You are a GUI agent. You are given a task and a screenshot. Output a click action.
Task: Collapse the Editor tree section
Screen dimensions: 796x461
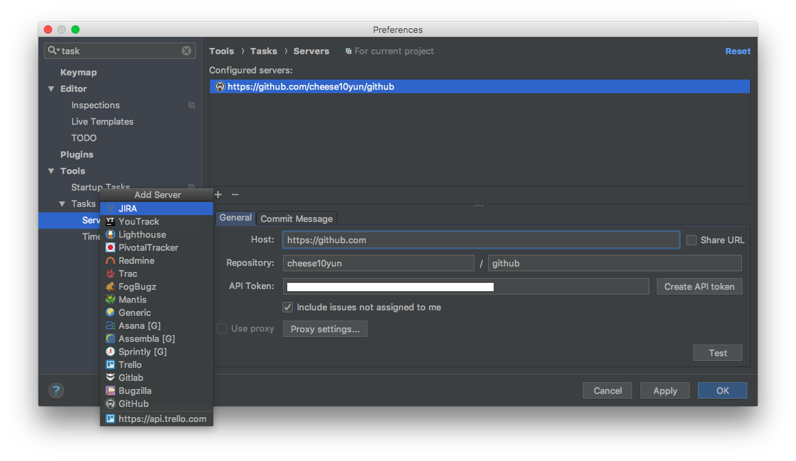tap(51, 89)
